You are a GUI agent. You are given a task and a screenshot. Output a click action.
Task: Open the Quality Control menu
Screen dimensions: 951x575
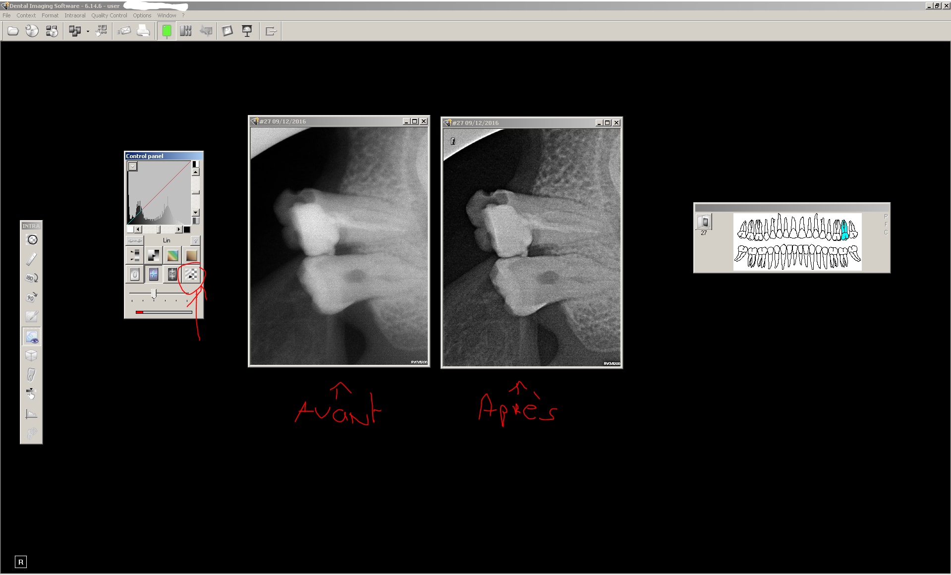pyautogui.click(x=109, y=15)
